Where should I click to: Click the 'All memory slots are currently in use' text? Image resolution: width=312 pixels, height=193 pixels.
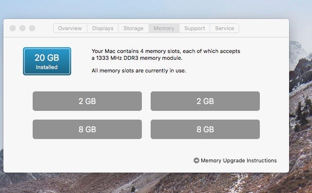tap(139, 70)
